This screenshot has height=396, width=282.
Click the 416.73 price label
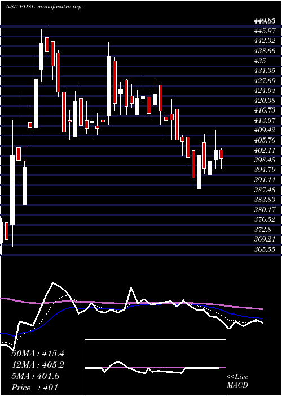(x=266, y=110)
